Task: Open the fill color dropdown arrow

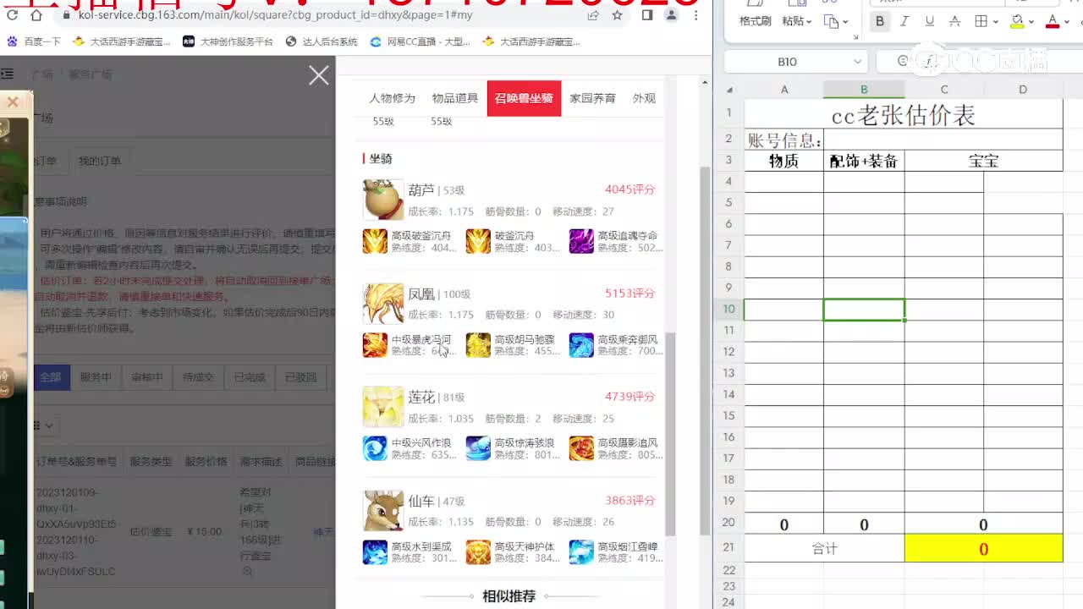Action: pyautogui.click(x=1031, y=22)
